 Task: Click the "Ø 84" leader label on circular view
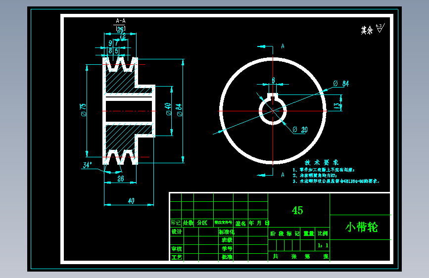[341, 84]
